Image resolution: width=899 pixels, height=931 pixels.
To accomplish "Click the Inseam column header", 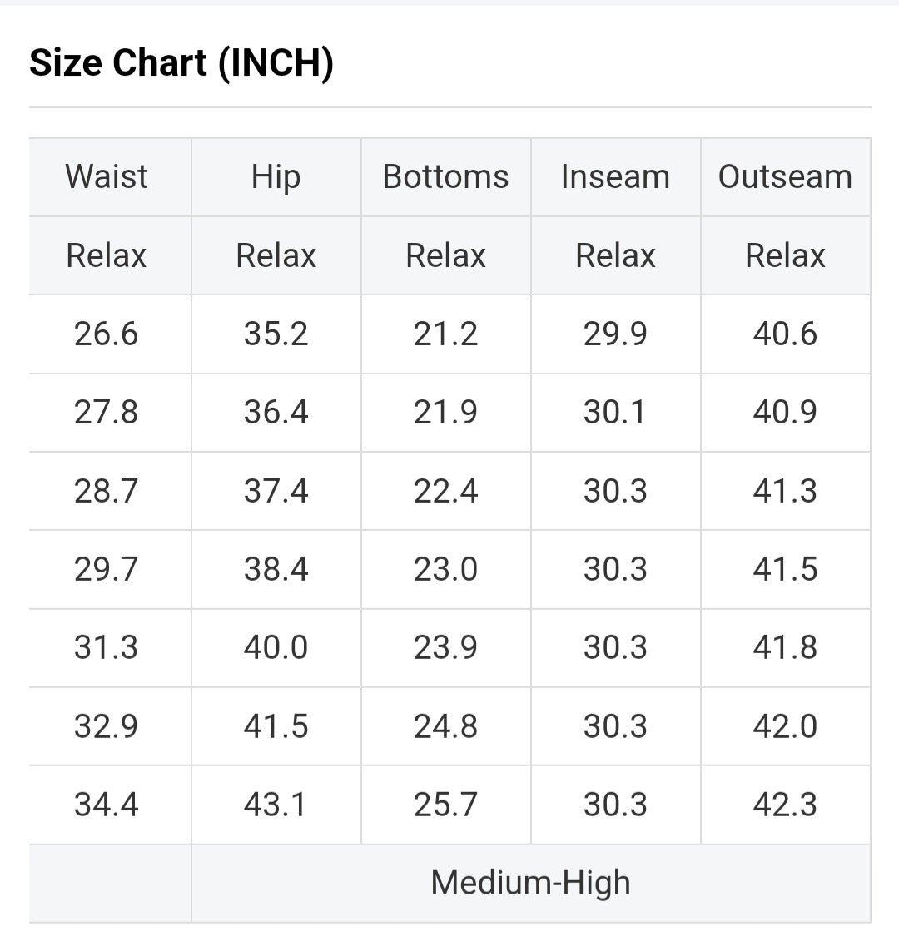I will tap(615, 177).
